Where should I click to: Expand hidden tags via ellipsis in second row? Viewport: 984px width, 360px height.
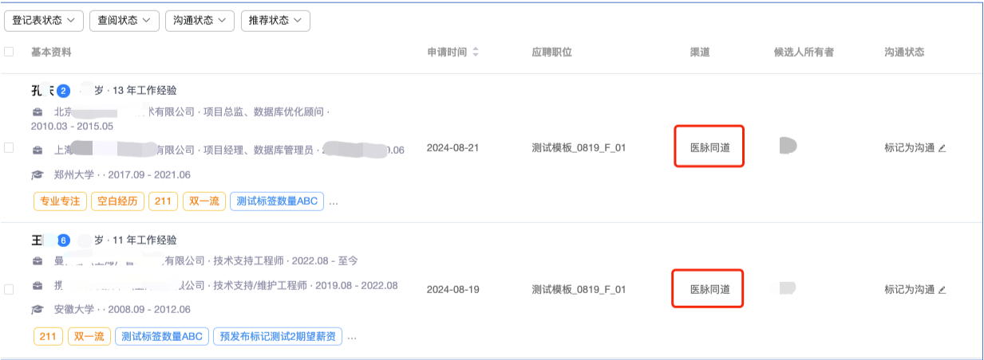click(351, 338)
